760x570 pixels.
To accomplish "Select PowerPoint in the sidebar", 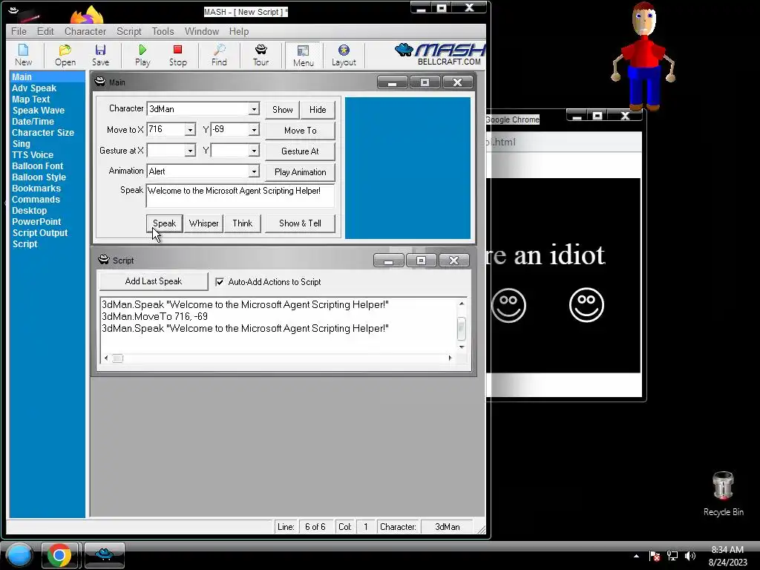I will tap(36, 222).
